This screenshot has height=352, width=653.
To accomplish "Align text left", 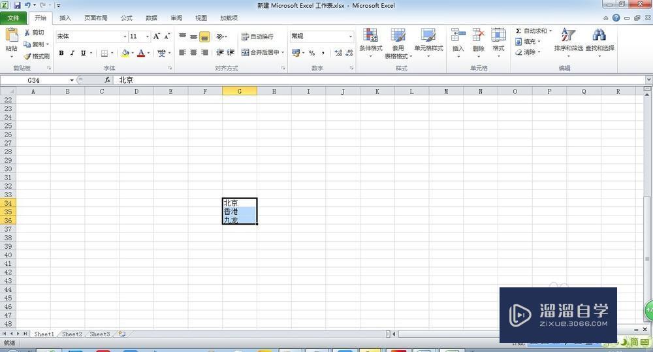I will pyautogui.click(x=182, y=52).
